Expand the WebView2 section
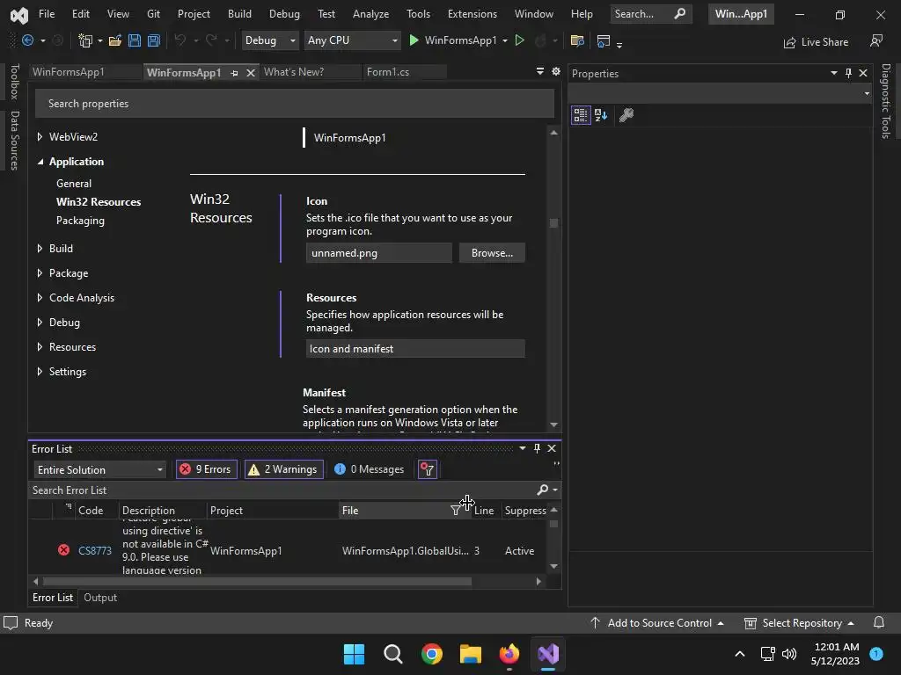The image size is (901, 675). point(40,136)
